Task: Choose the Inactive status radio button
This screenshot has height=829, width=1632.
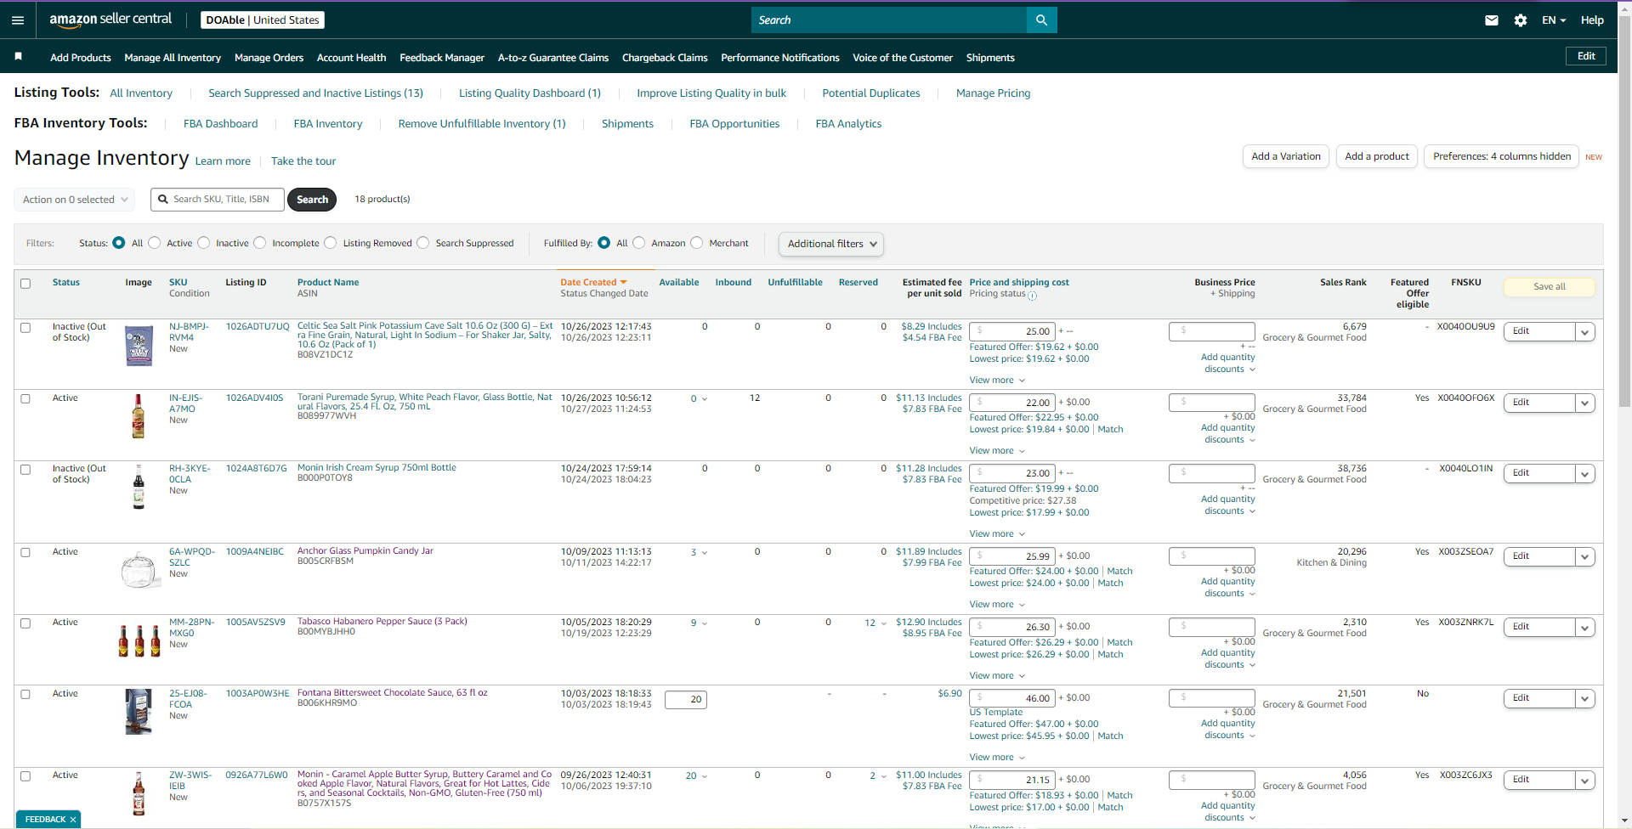Action: (204, 243)
